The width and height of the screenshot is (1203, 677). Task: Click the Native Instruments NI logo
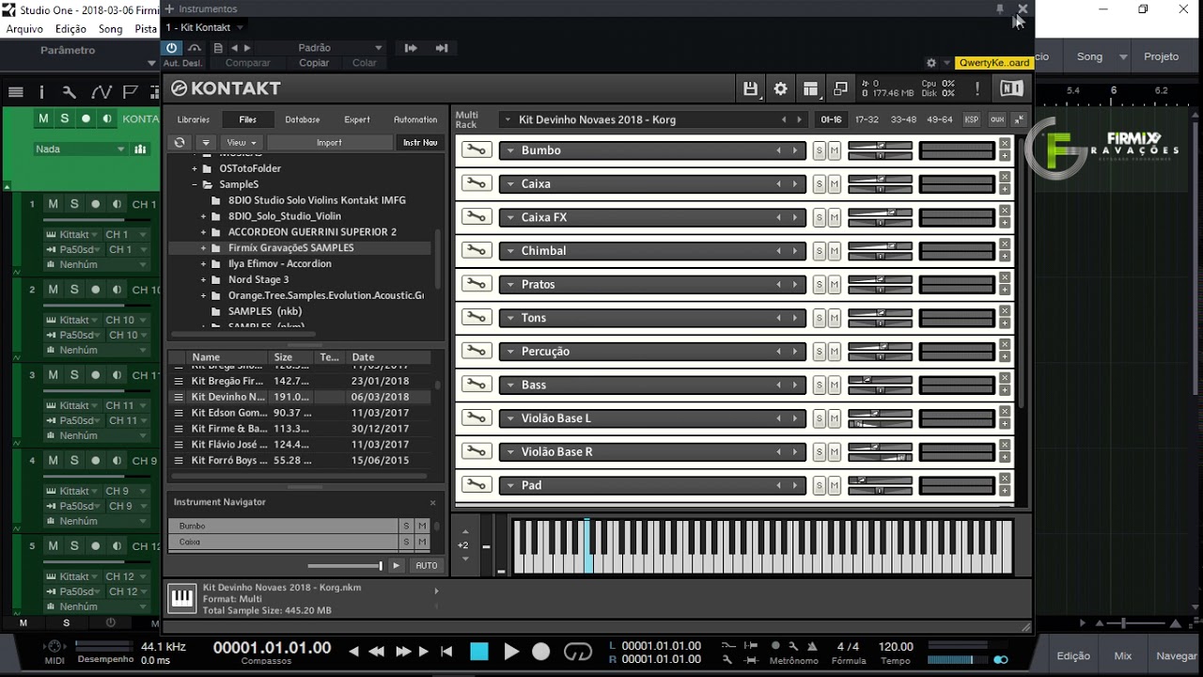click(x=1011, y=88)
